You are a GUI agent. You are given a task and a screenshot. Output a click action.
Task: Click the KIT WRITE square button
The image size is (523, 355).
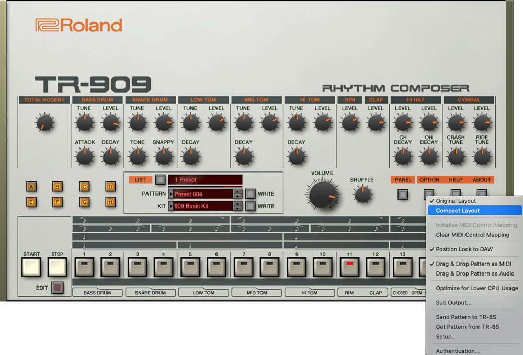[x=250, y=206]
